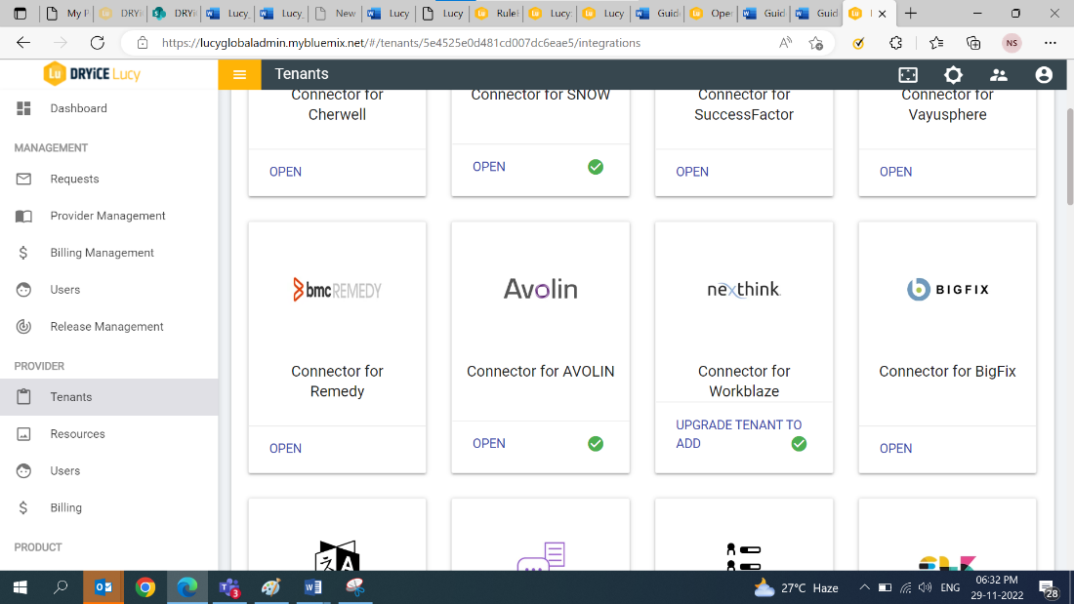
Task: Open the Connector for BigFix
Action: tap(895, 448)
